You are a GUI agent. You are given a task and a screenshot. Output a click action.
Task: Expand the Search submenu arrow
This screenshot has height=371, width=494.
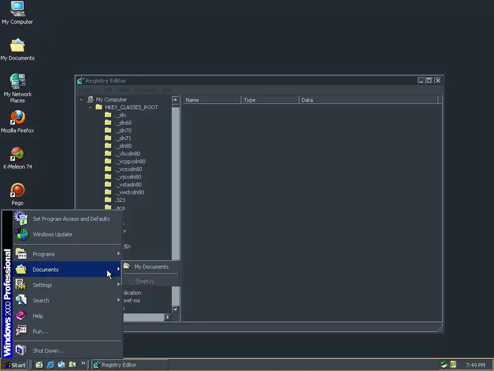click(x=119, y=300)
